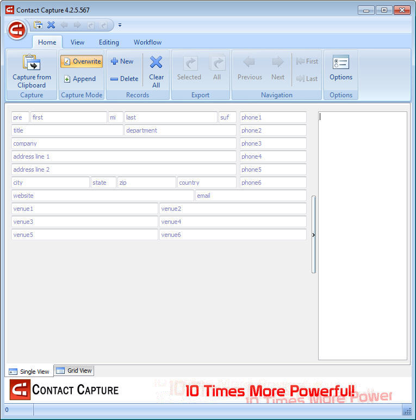This screenshot has width=416, height=420.
Task: Click inside the raw text capture pane
Action: (362, 236)
